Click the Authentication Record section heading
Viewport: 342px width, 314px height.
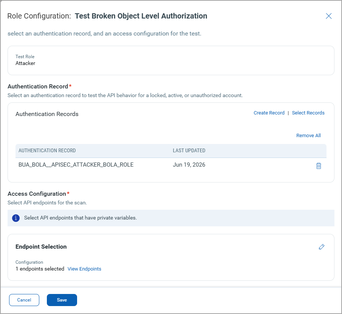(x=38, y=87)
